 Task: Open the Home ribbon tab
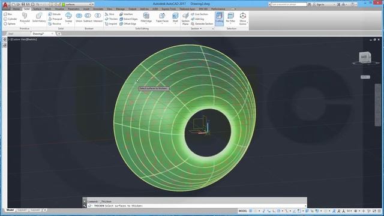(x=16, y=9)
